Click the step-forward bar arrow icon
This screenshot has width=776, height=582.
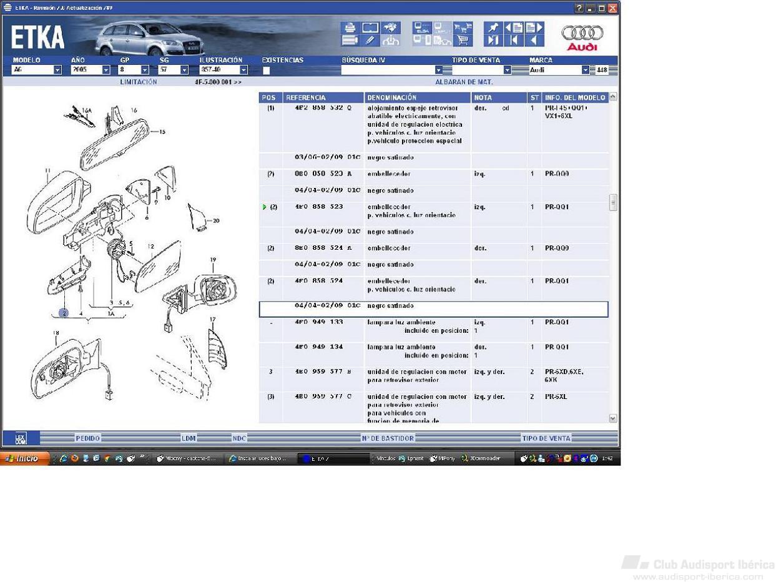pyautogui.click(x=493, y=41)
